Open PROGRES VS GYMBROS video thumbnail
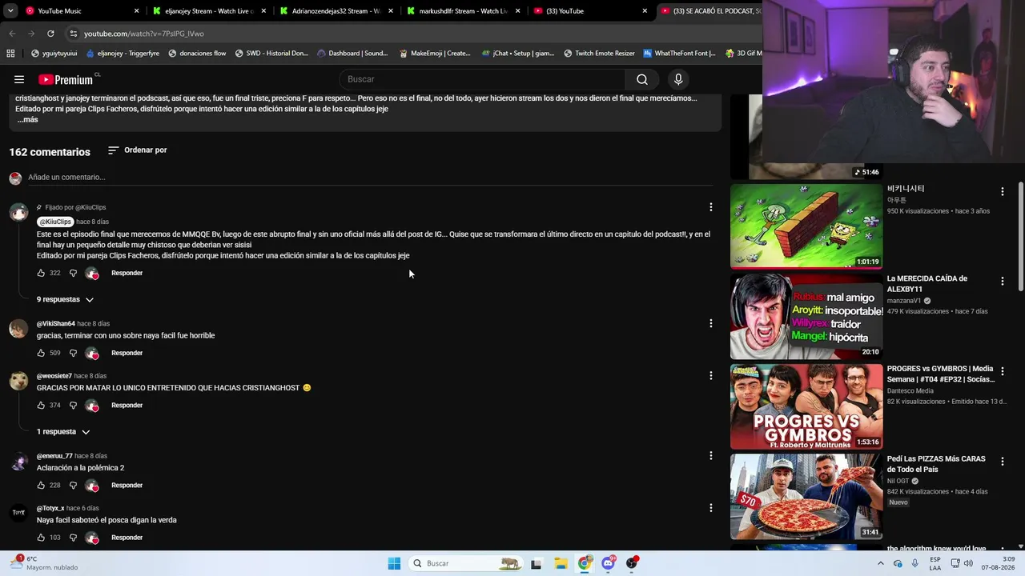 (x=806, y=407)
